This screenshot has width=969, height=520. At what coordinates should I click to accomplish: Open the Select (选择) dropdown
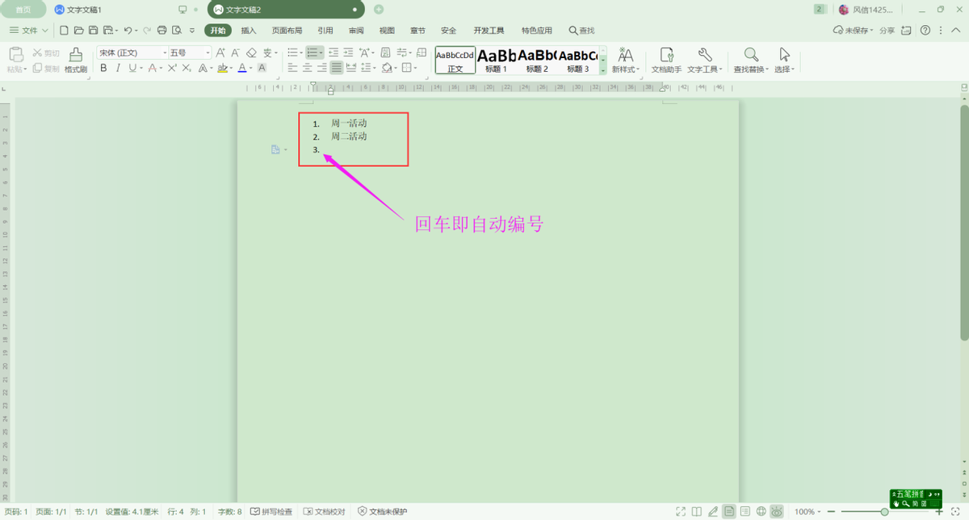pos(784,69)
